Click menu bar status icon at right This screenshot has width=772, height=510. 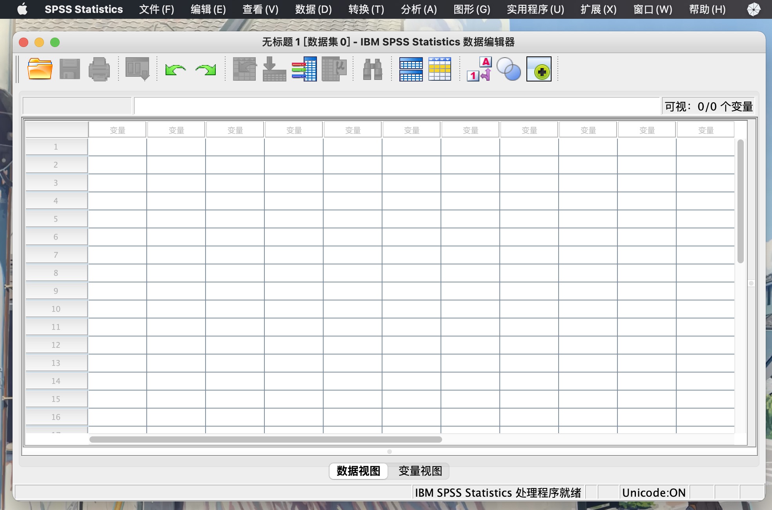[x=753, y=9]
